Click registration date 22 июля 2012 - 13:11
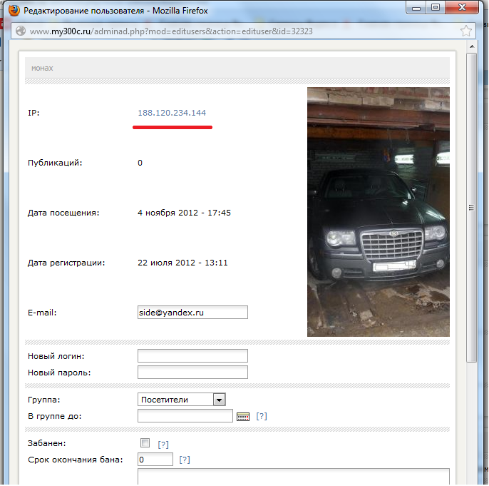Image resolution: width=489 pixels, height=486 pixels. pyautogui.click(x=182, y=263)
